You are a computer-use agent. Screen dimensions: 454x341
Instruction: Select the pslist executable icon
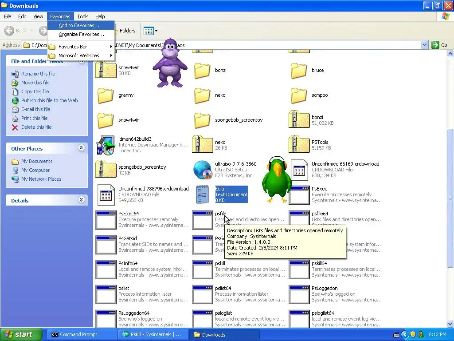(106, 295)
